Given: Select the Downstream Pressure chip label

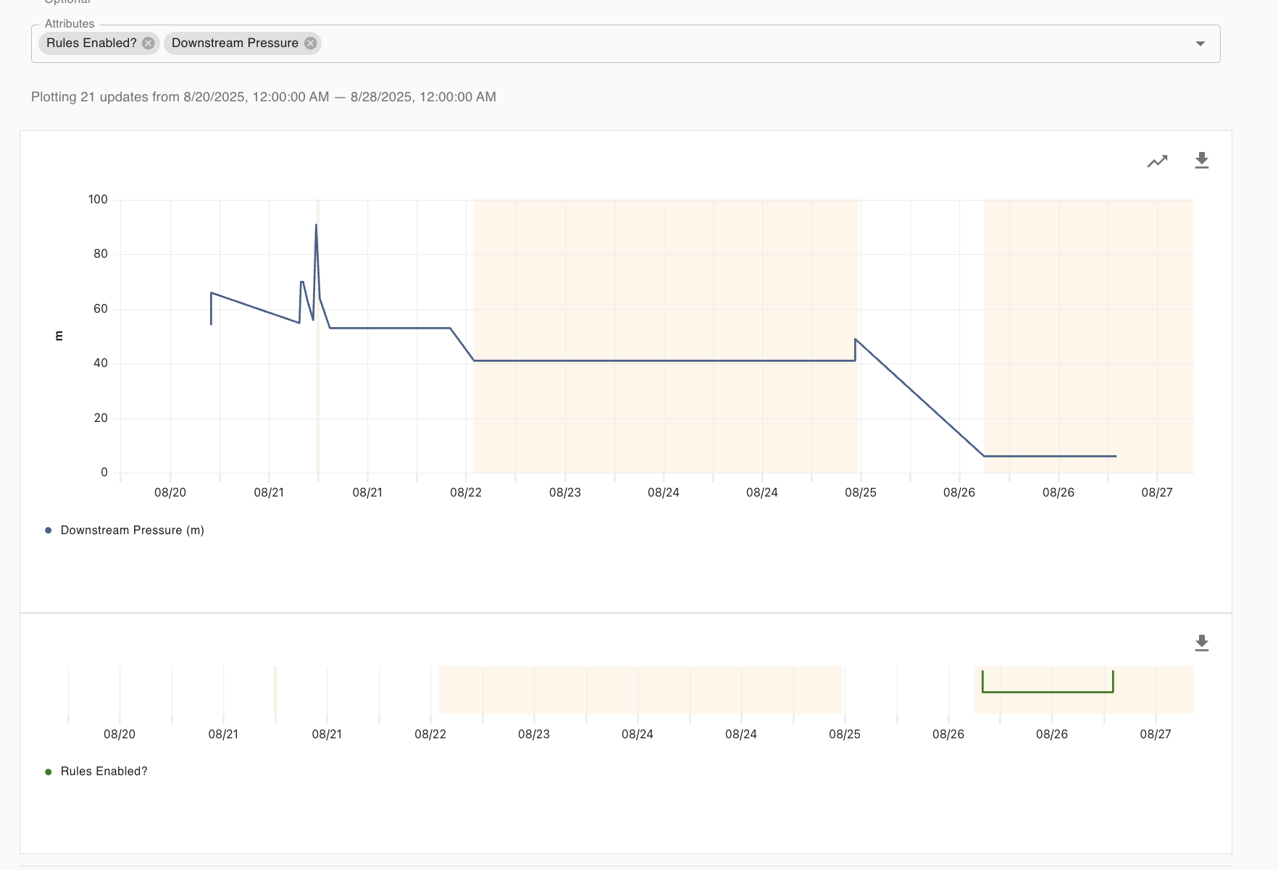Looking at the screenshot, I should click(235, 43).
